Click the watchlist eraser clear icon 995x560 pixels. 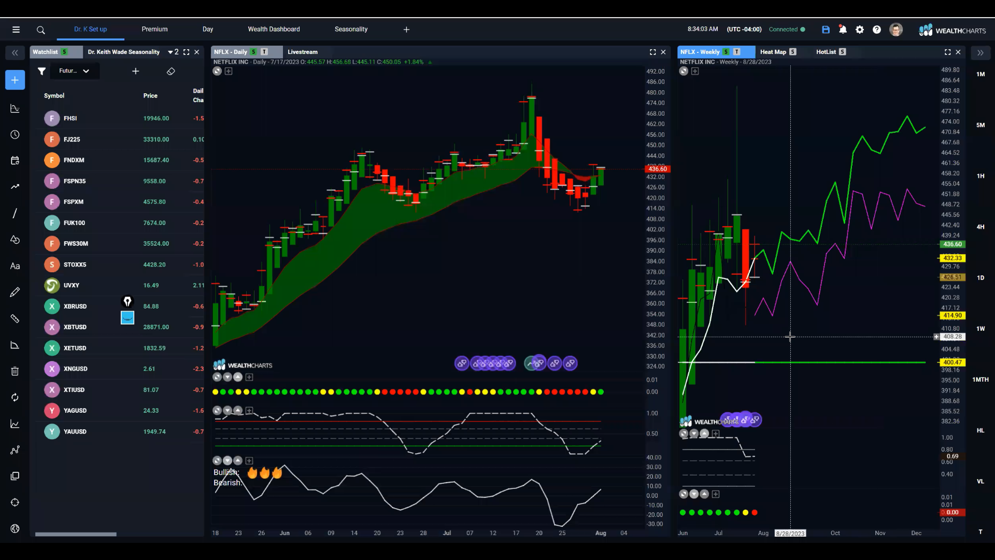[x=171, y=71]
